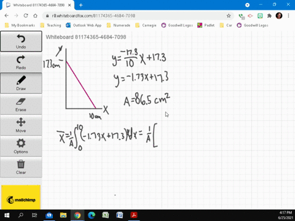Open Excel from taskbar

pyautogui.click(x=106, y=215)
